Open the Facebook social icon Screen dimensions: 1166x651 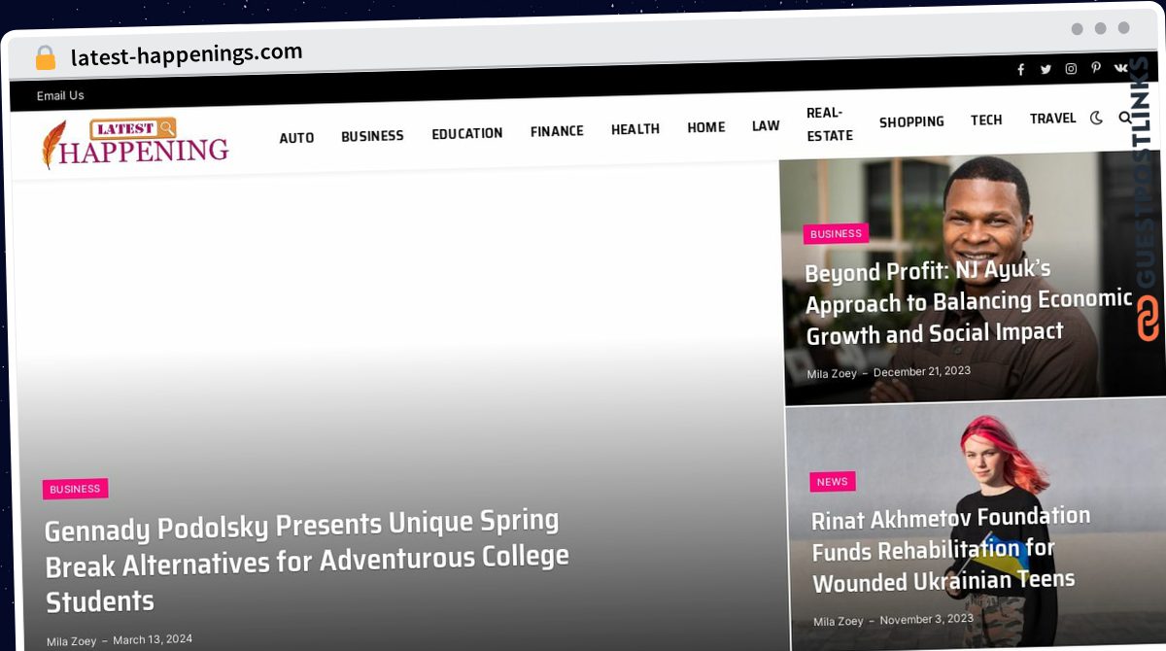[x=1020, y=69]
